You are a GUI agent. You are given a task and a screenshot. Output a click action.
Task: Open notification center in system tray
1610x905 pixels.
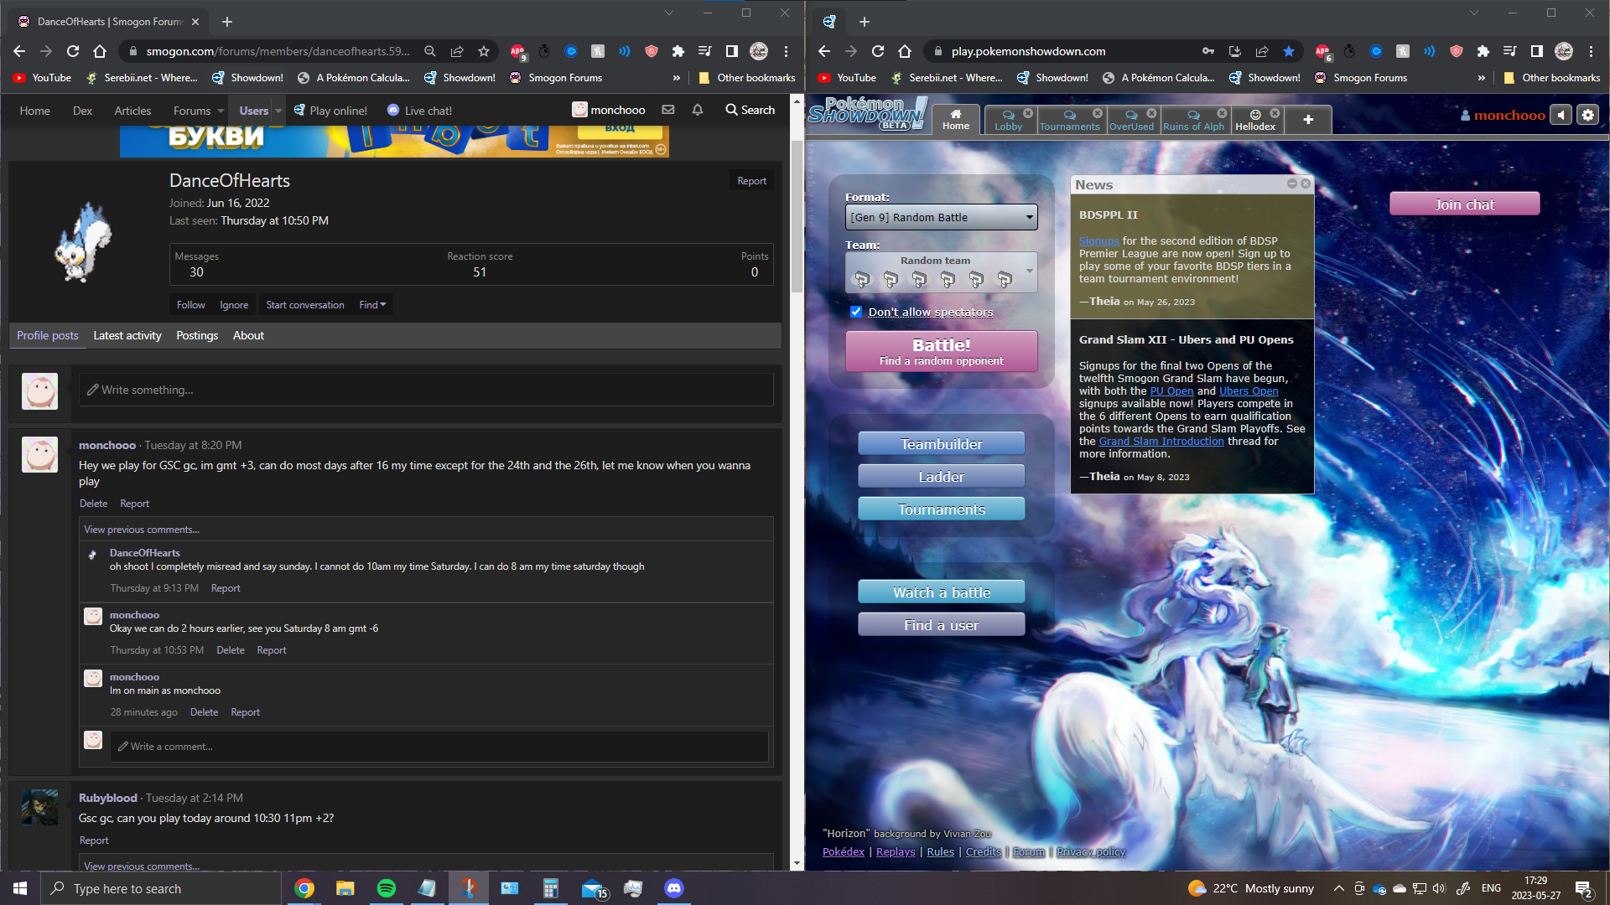[x=1583, y=889]
